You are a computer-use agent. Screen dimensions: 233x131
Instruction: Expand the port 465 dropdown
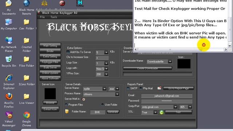[190, 107]
